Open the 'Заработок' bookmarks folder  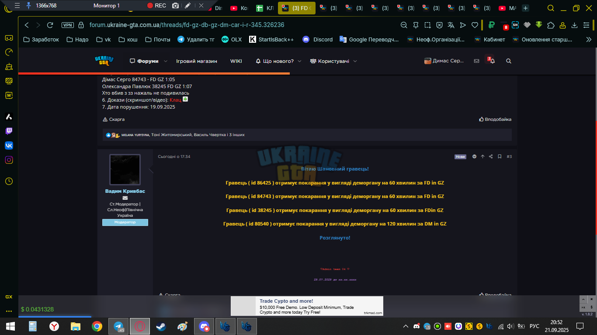coord(41,39)
